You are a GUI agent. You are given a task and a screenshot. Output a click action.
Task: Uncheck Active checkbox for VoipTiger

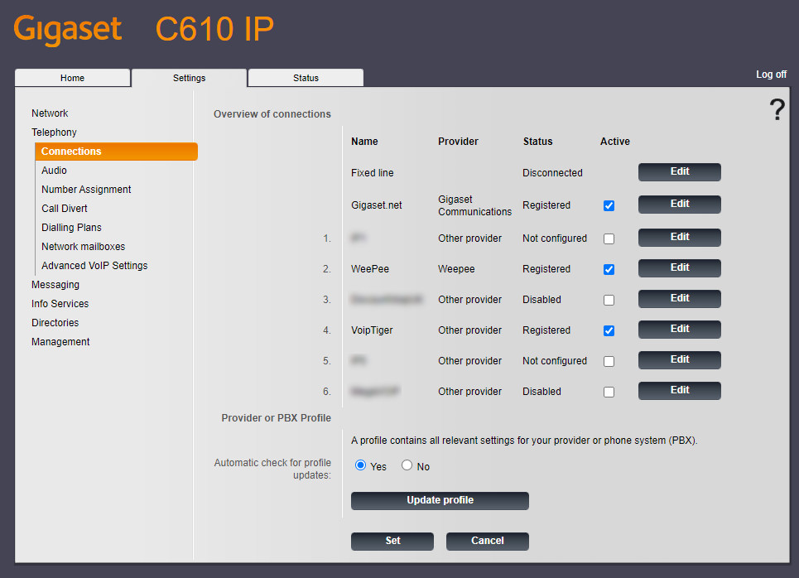point(609,330)
